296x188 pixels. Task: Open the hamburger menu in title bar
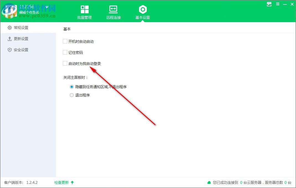[277, 4]
